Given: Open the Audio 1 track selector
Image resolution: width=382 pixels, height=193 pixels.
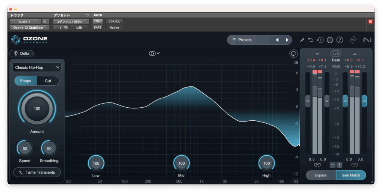Looking at the screenshot, I should tap(25, 22).
